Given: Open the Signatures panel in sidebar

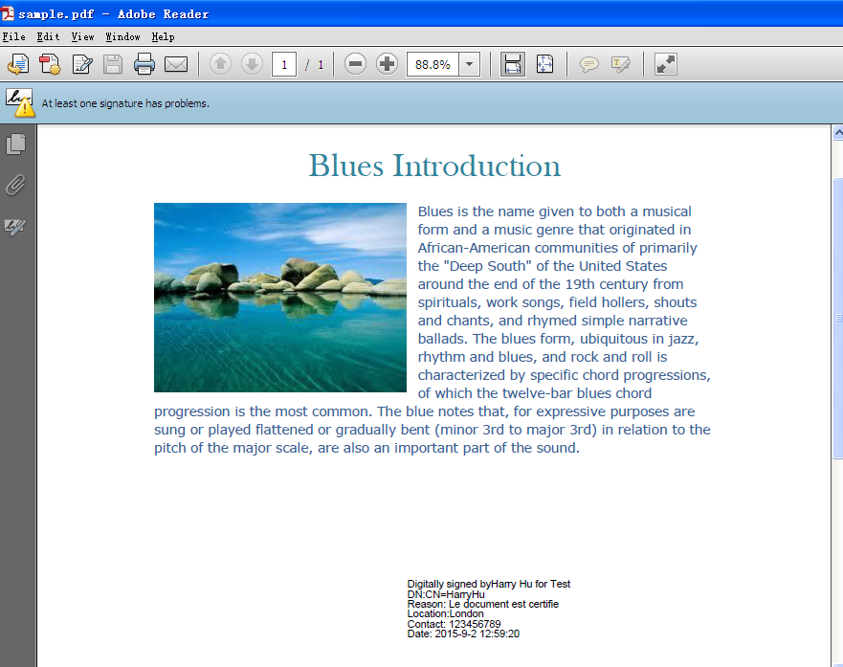Looking at the screenshot, I should (x=15, y=227).
